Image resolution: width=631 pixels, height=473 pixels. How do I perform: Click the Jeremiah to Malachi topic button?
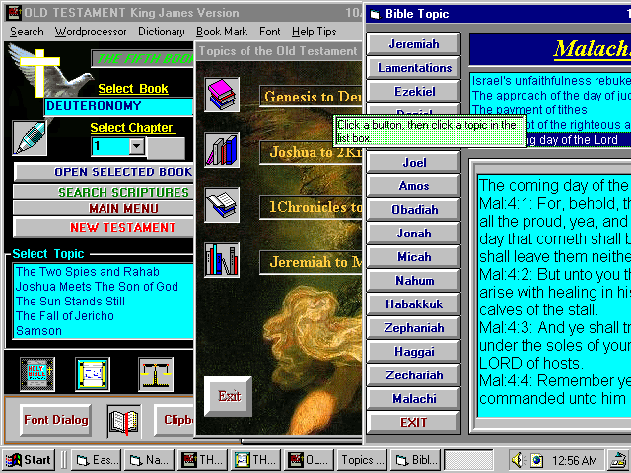coord(311,262)
